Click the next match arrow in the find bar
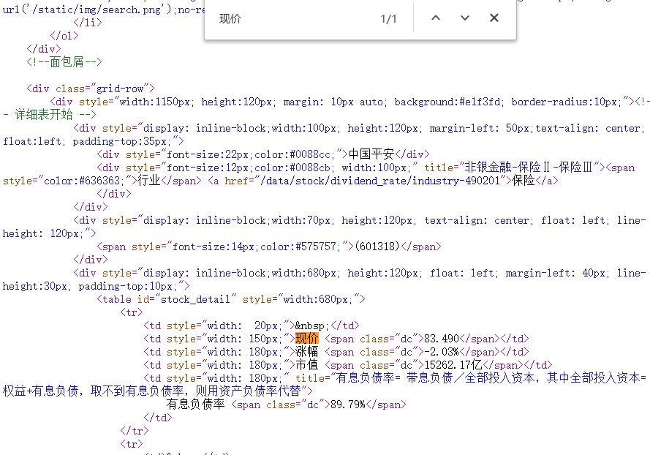Image resolution: width=650 pixels, height=455 pixels. pos(464,18)
